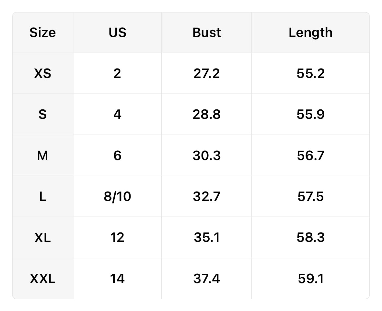Viewport: 382px width, 311px height.
Task: Click the bust value 35.1
Action: (206, 237)
